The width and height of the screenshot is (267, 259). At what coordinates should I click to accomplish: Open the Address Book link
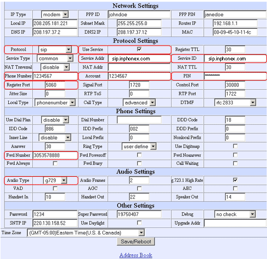tap(136, 255)
